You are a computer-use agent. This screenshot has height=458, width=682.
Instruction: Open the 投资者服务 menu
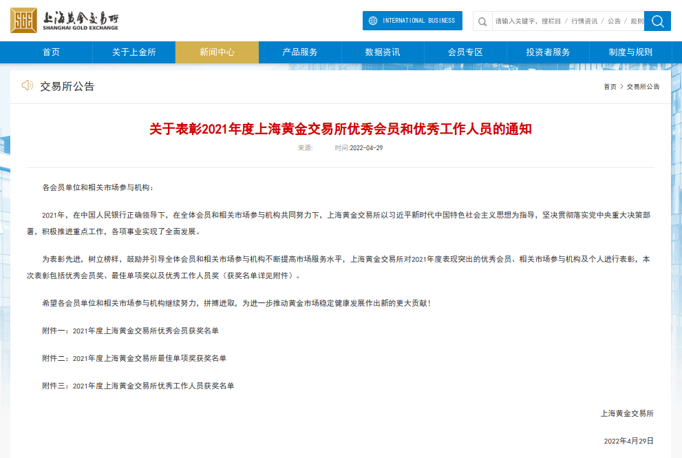(548, 52)
